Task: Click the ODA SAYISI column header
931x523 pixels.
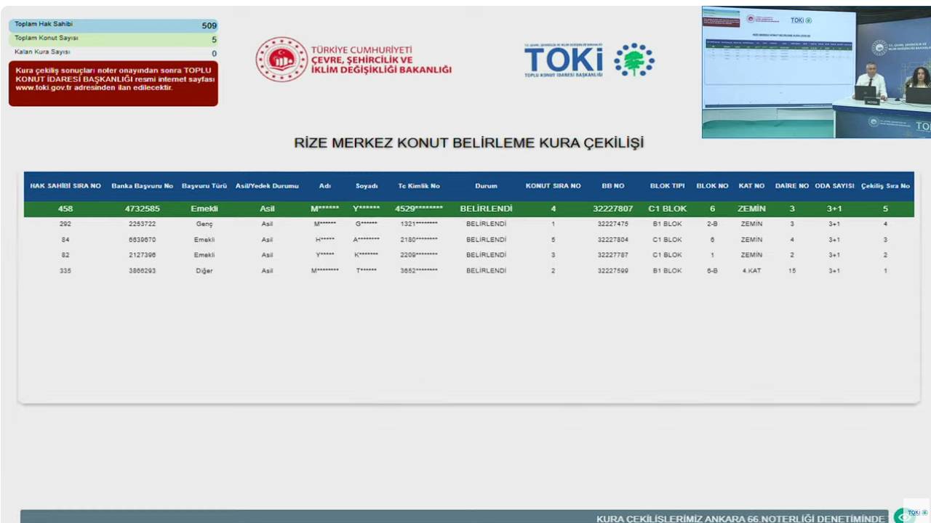Action: click(x=834, y=186)
